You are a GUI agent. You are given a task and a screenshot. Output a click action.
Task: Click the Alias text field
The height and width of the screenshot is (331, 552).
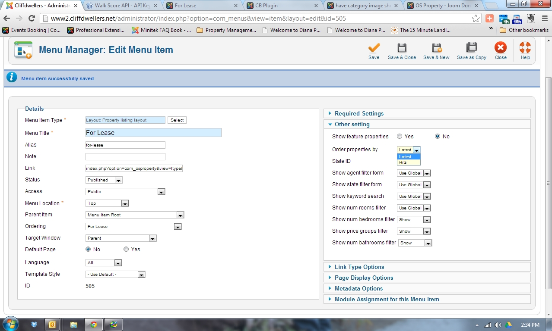click(x=125, y=145)
